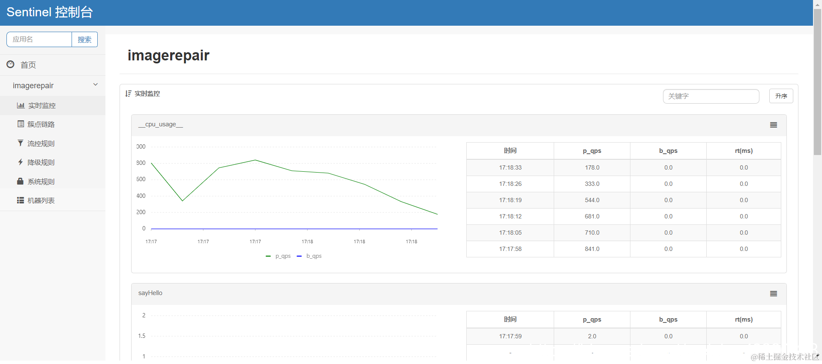The height and width of the screenshot is (364, 822).
Task: Toggle the p_qps legend swatch in chart
Action: [268, 256]
